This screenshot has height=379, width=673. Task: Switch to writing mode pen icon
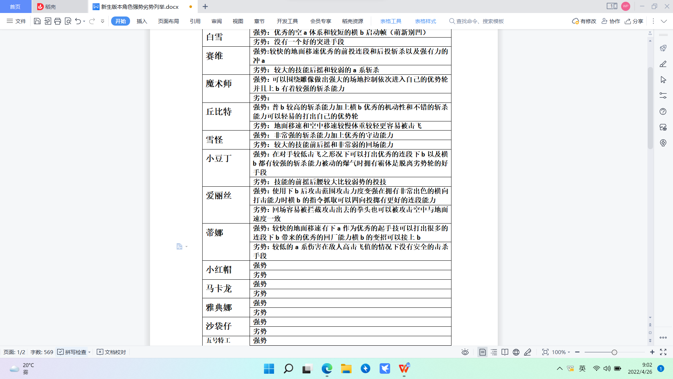(528, 352)
